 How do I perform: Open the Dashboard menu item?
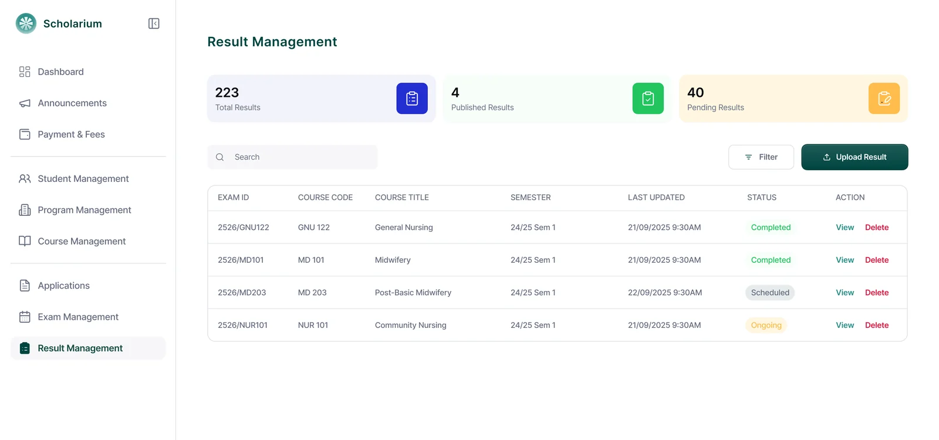[88, 72]
